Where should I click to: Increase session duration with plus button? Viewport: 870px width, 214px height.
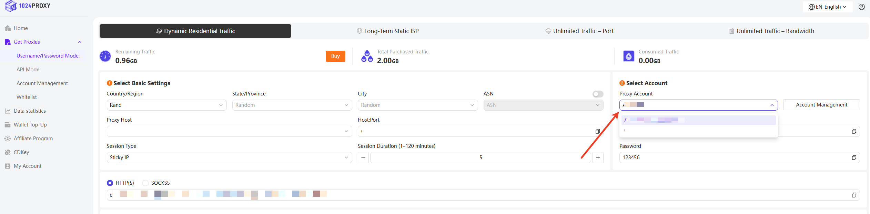pyautogui.click(x=598, y=157)
